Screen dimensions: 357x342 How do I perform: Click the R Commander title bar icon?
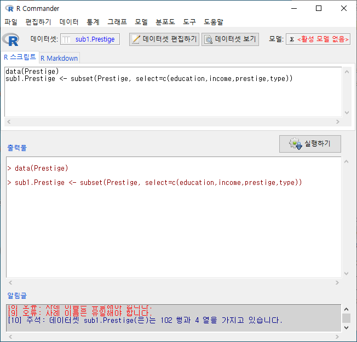pos(9,8)
